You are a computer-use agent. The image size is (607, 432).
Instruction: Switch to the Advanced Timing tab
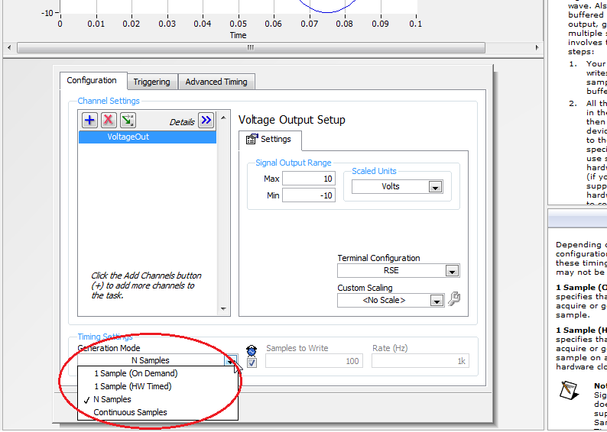(216, 82)
